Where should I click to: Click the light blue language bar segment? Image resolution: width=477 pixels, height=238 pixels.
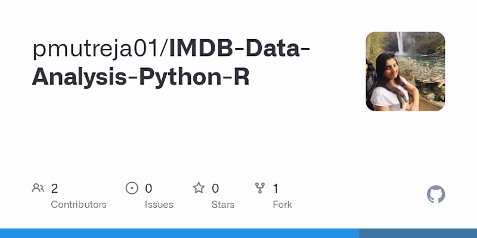point(179,233)
